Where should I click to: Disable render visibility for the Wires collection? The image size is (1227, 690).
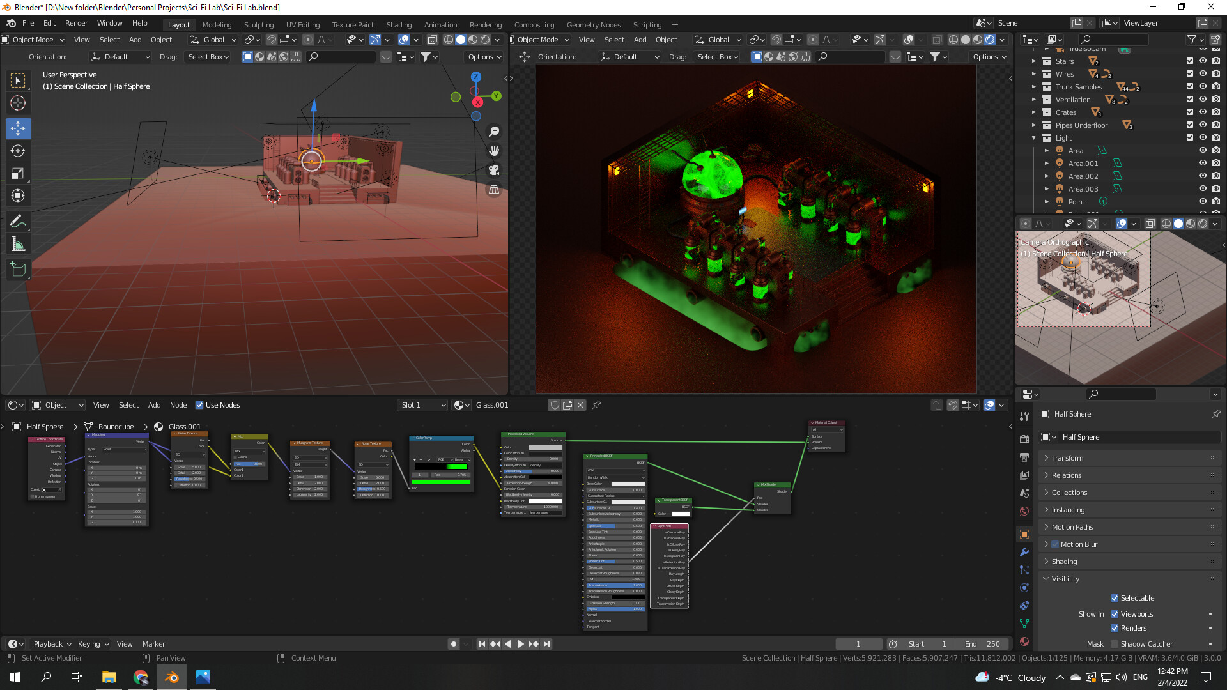pos(1215,73)
